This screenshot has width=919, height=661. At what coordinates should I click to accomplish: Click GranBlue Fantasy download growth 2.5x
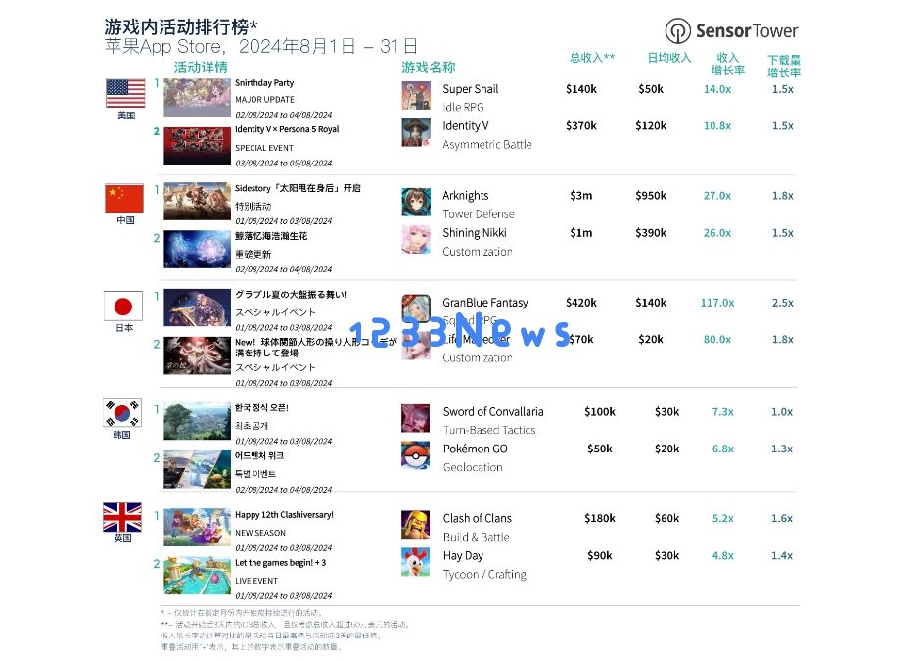click(782, 303)
